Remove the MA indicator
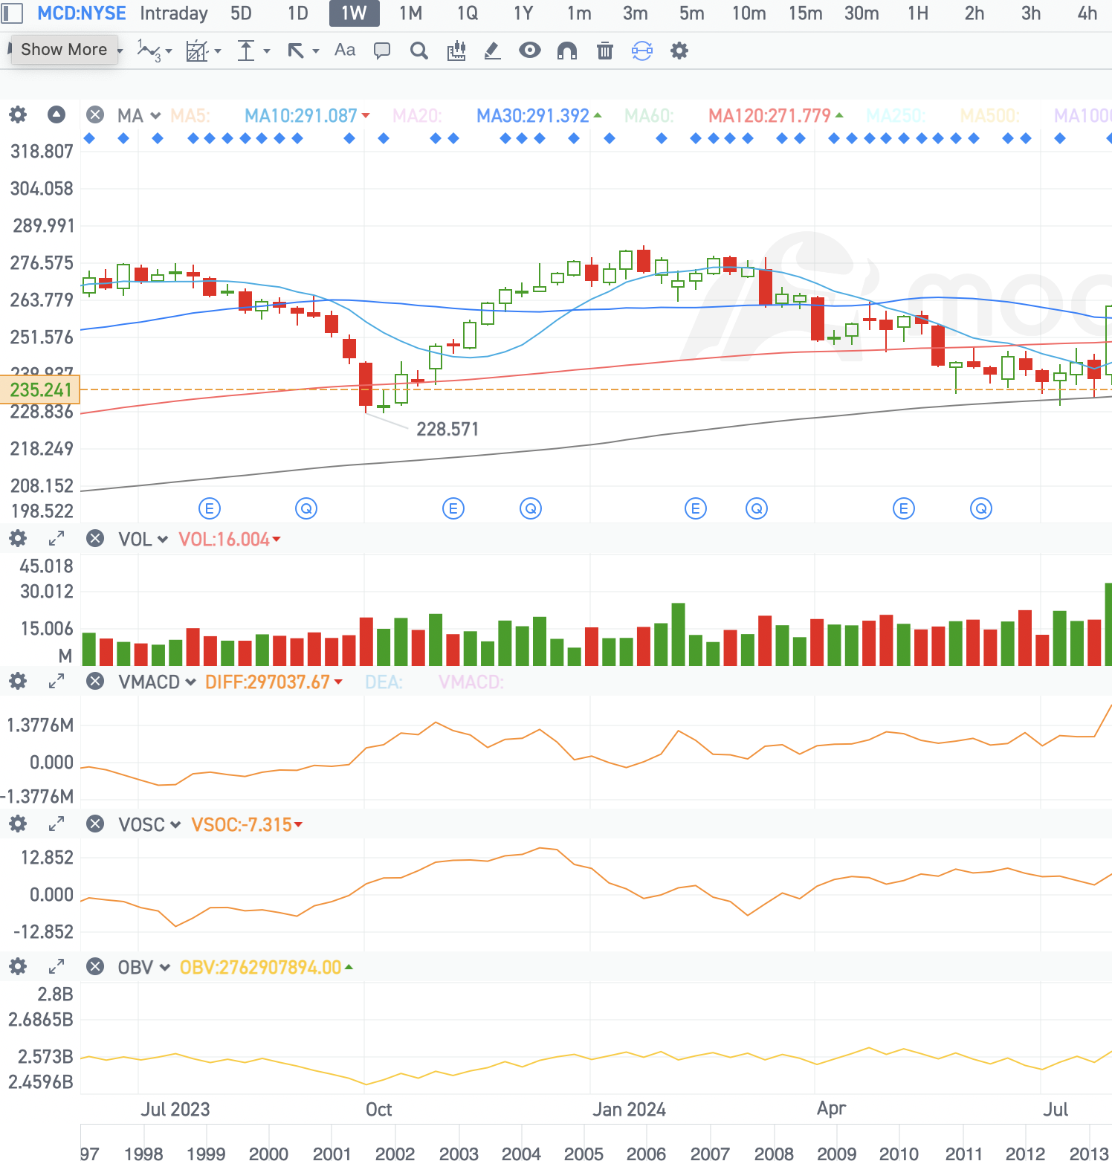 tap(95, 114)
